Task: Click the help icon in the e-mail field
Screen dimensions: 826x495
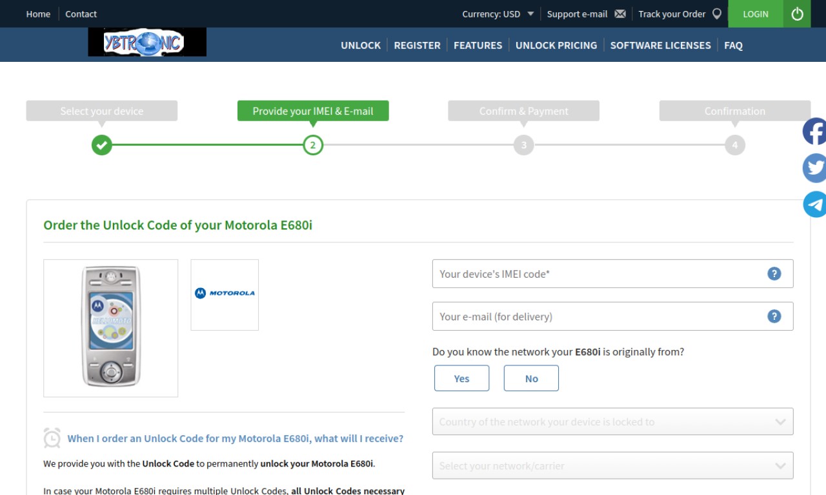Action: click(x=774, y=316)
